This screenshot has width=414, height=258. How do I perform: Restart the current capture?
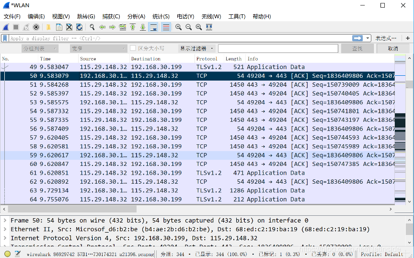tap(26, 27)
